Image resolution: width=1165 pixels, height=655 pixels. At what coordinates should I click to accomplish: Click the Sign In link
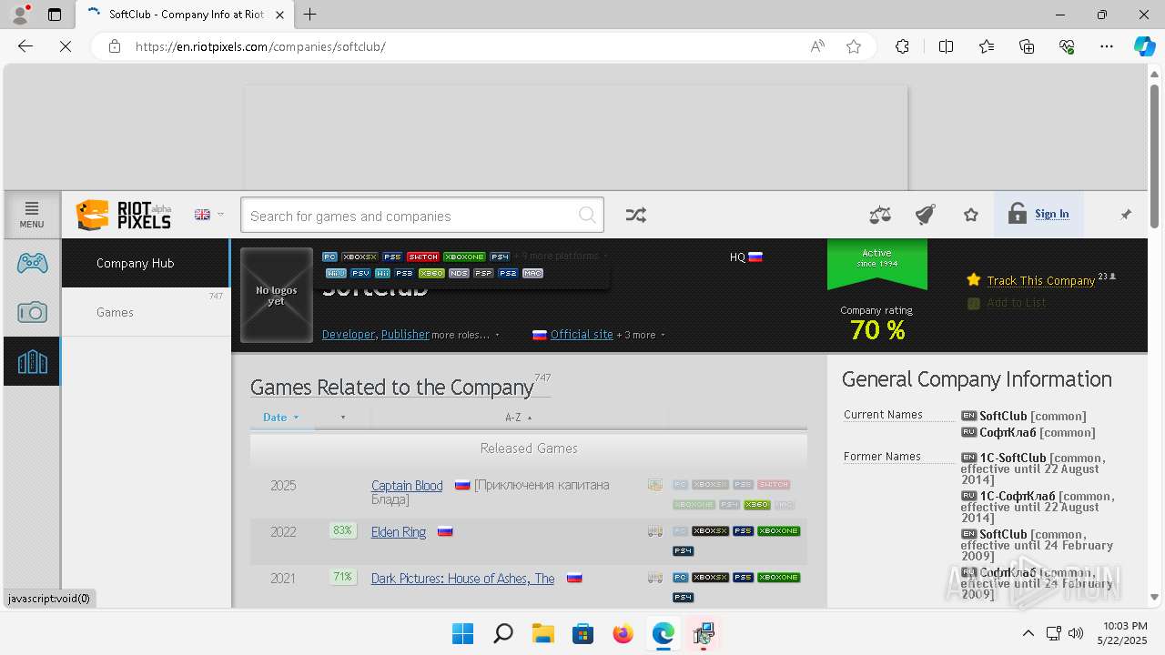point(1051,215)
